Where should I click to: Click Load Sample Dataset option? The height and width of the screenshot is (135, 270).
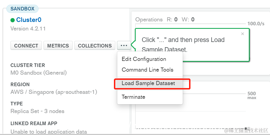148,83
